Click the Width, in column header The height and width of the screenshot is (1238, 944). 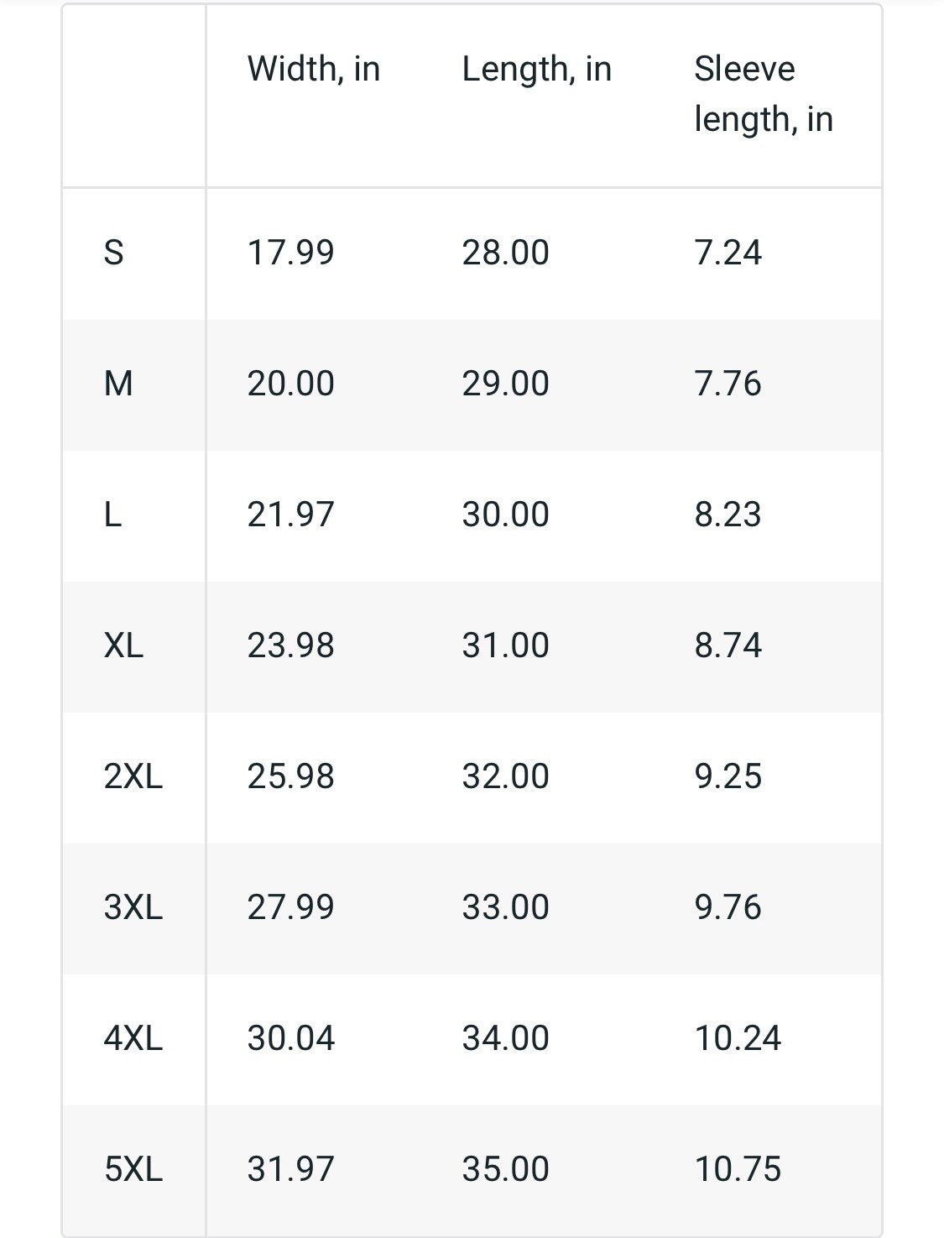314,69
